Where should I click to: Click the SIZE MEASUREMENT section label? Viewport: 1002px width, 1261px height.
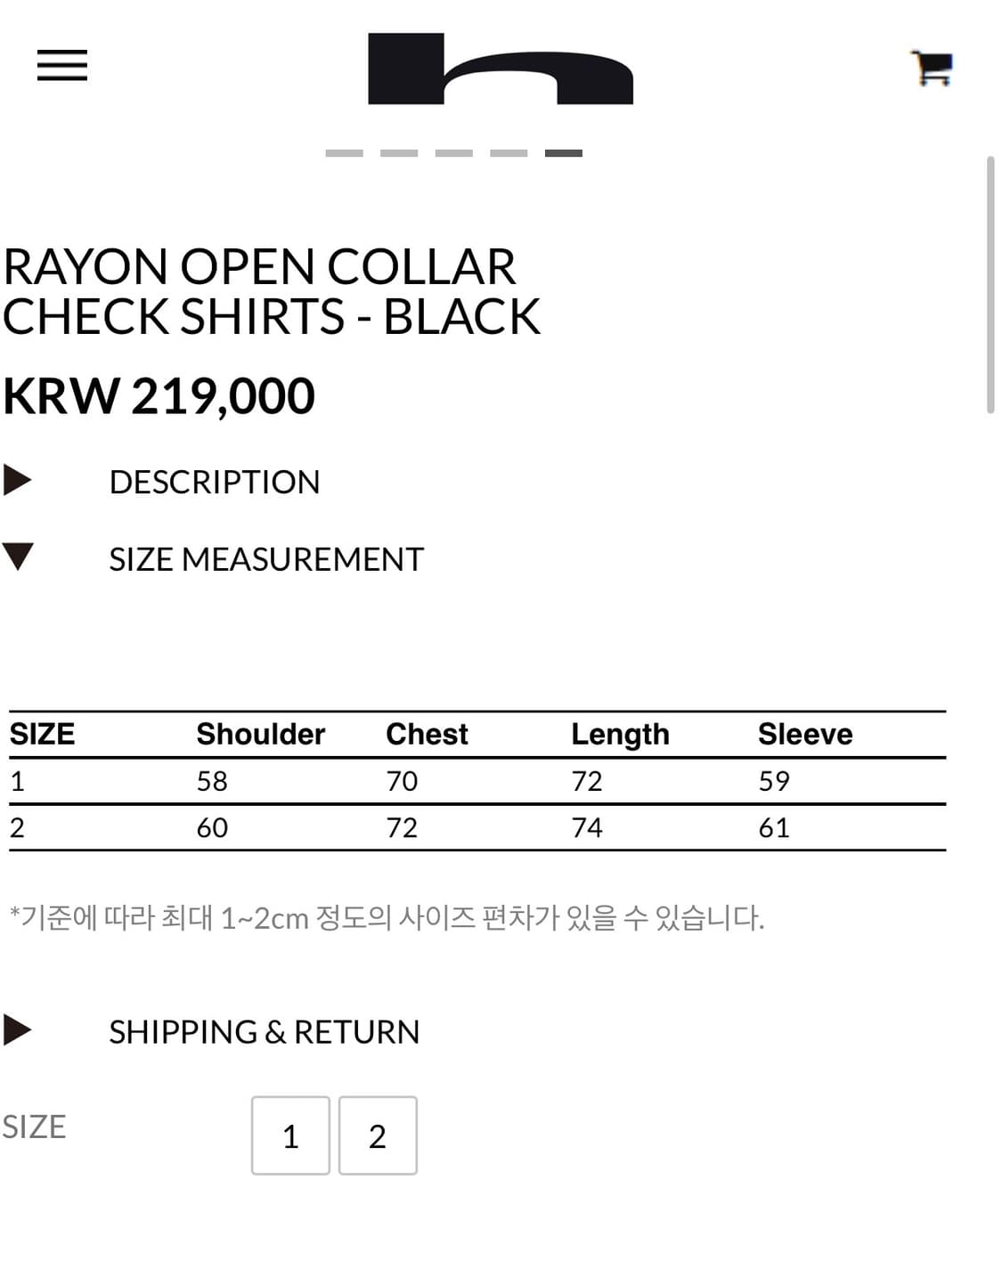coord(265,559)
